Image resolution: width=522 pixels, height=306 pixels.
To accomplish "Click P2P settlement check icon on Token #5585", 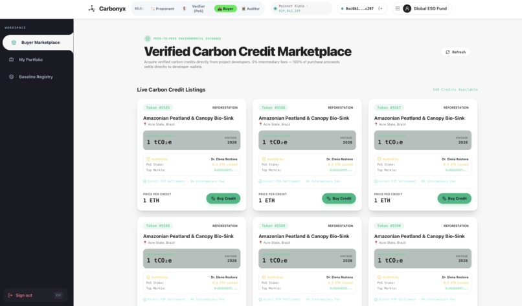I will click(x=145, y=181).
